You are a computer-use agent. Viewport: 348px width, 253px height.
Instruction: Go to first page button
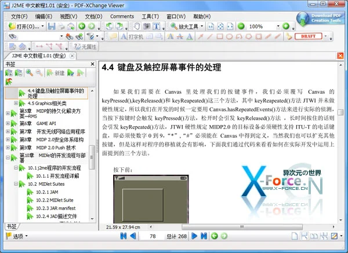tap(124, 236)
